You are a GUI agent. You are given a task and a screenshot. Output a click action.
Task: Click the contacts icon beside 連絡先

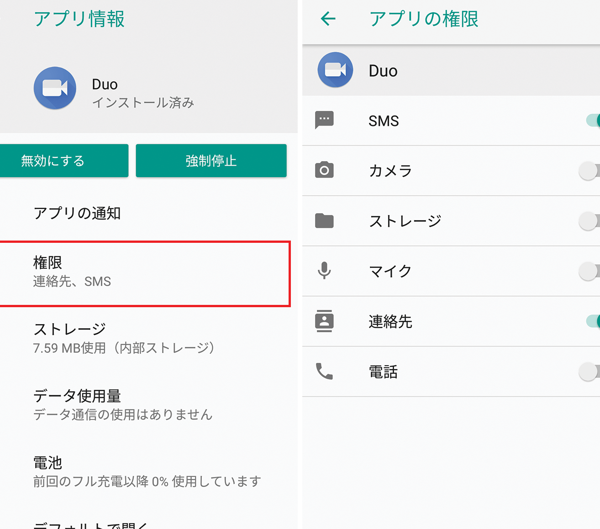[324, 321]
